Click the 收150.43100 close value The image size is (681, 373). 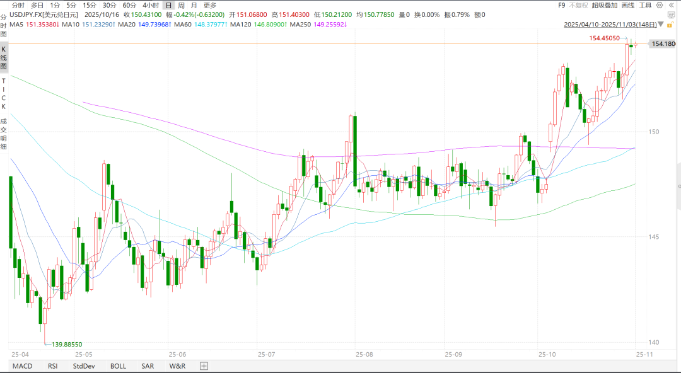(x=143, y=14)
